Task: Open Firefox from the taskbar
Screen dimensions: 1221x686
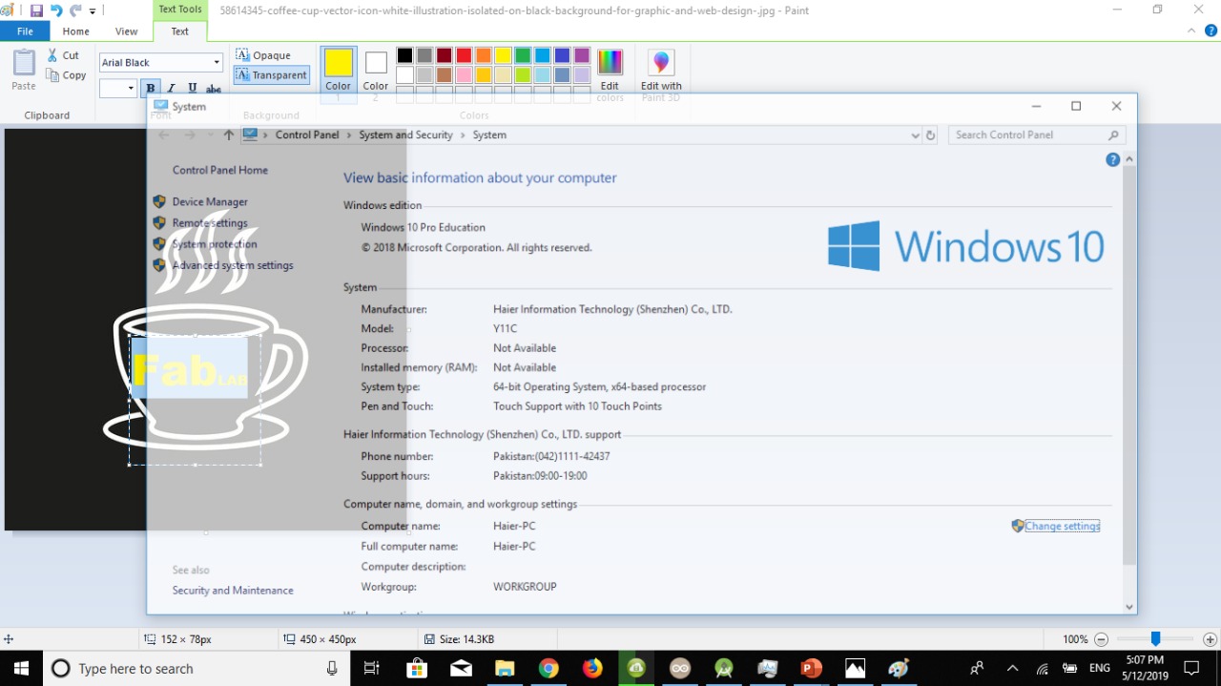Action: click(592, 669)
